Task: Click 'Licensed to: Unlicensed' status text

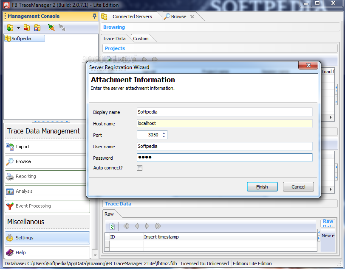Action: pos(205,263)
